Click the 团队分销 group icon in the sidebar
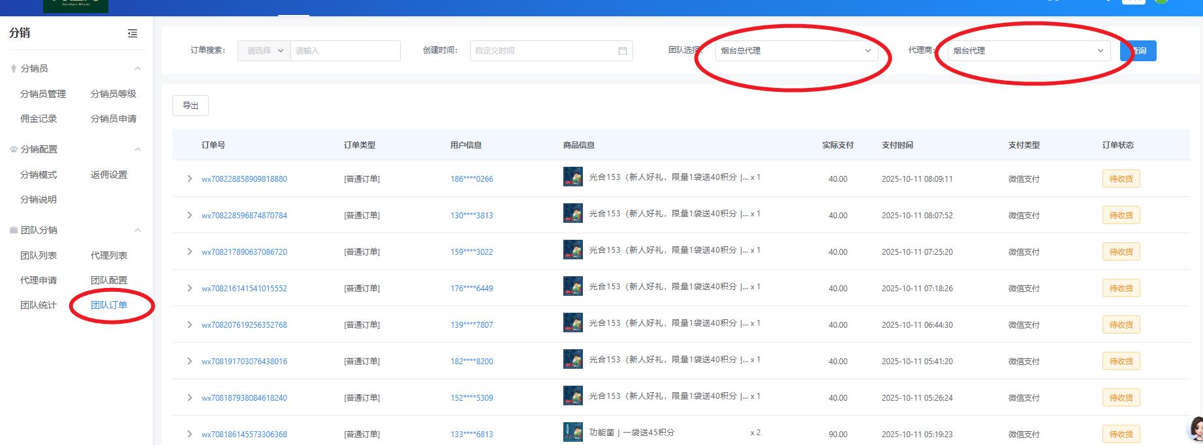 click(x=14, y=230)
